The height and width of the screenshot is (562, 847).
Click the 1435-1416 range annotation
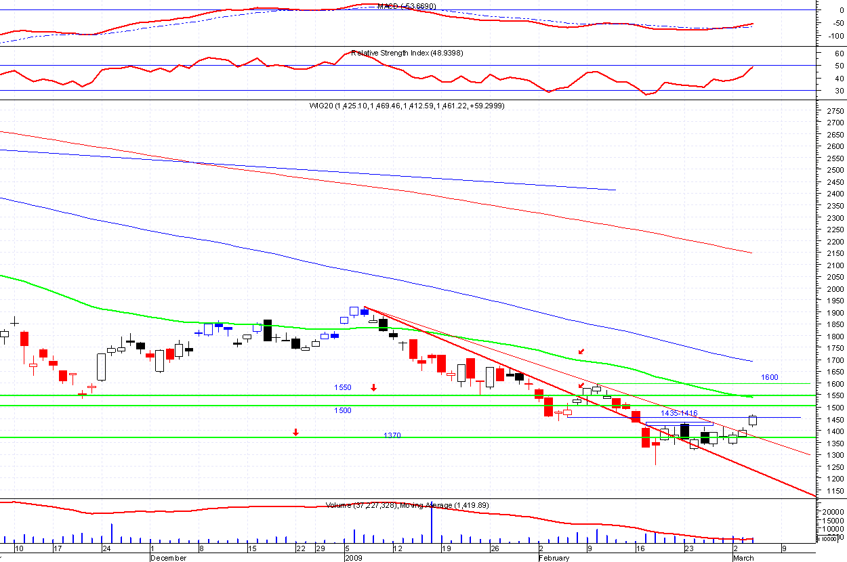pos(679,413)
